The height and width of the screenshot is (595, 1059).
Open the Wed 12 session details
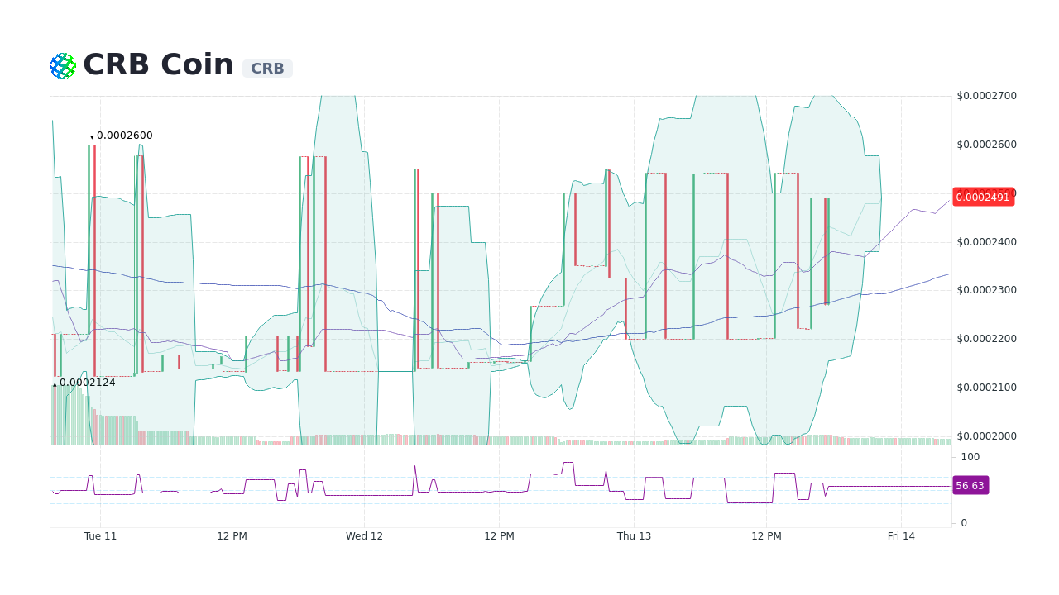coord(364,535)
